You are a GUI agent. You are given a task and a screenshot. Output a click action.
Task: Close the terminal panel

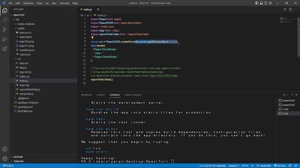(296, 95)
